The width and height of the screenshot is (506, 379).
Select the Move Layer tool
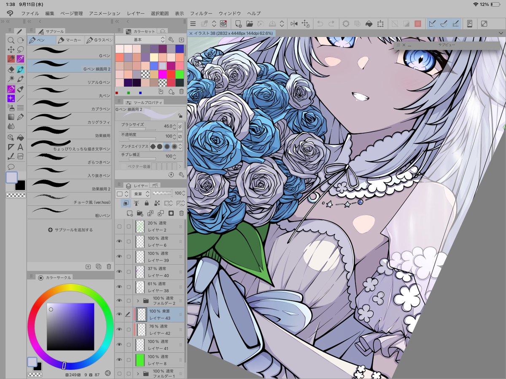point(11,50)
